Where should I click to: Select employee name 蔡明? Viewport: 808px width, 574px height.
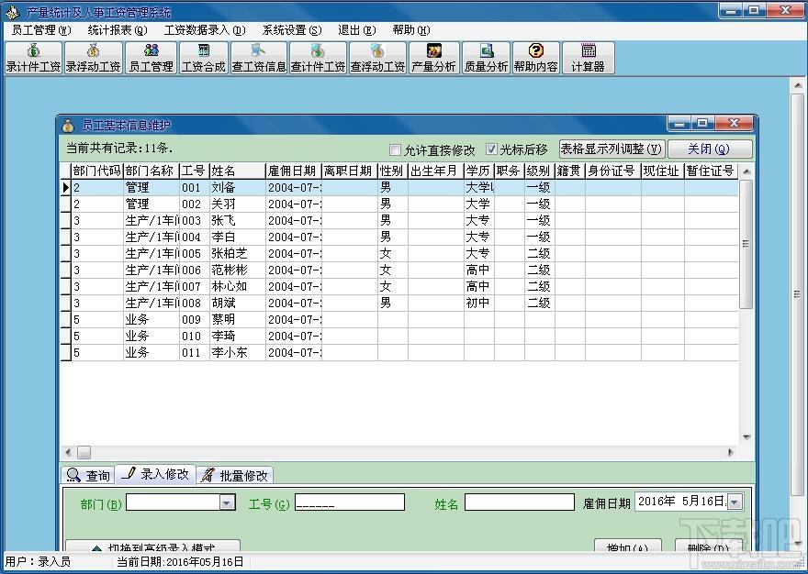(x=223, y=319)
